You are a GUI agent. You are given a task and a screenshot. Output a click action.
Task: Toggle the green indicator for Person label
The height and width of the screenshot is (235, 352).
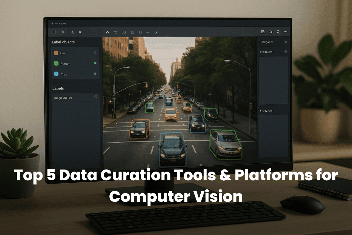point(95,63)
